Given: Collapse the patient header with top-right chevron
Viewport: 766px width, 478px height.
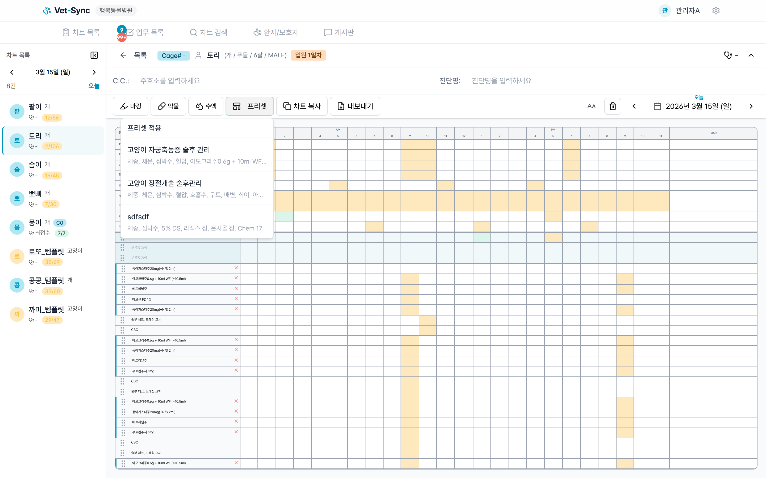Looking at the screenshot, I should pyautogui.click(x=751, y=55).
